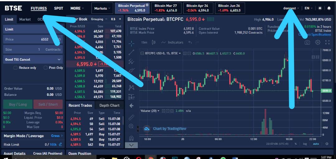Click the Sell / Short button
The width and height of the screenshot is (336, 159).
click(48, 104)
